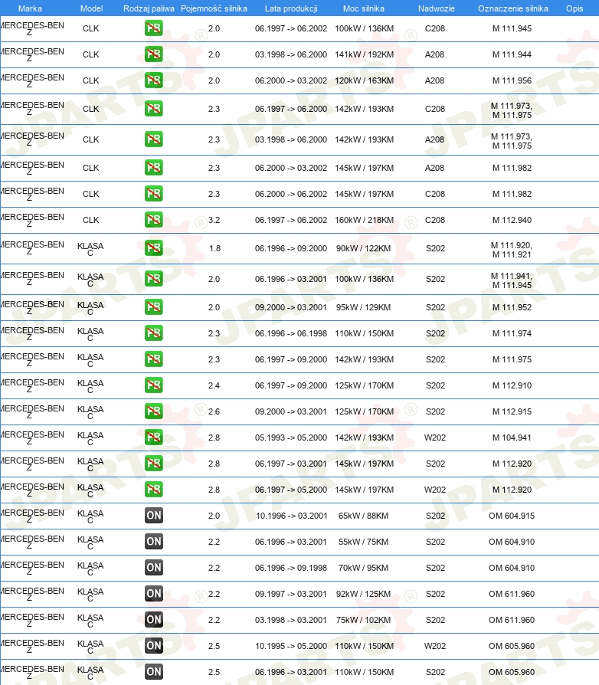Click ON diesel icon in 75kW / 102KM row
The width and height of the screenshot is (599, 685).
[x=154, y=620]
